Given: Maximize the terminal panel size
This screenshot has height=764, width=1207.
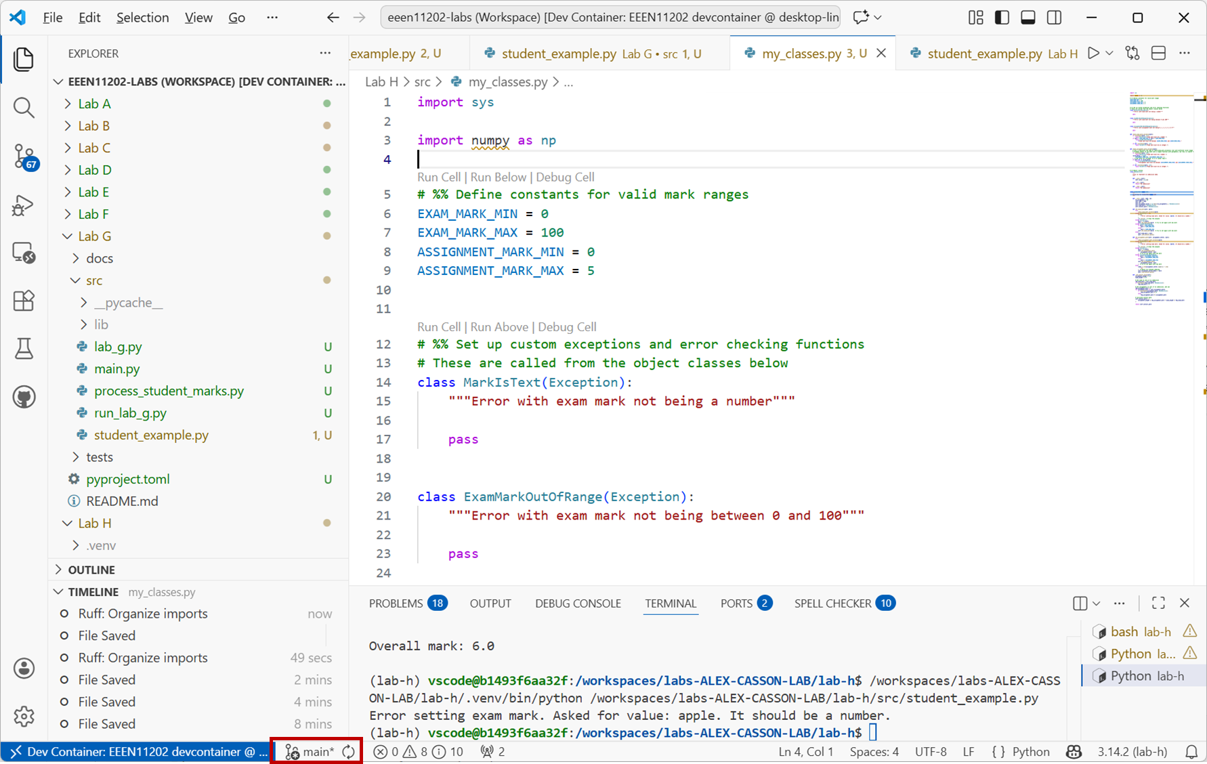Looking at the screenshot, I should [1158, 603].
